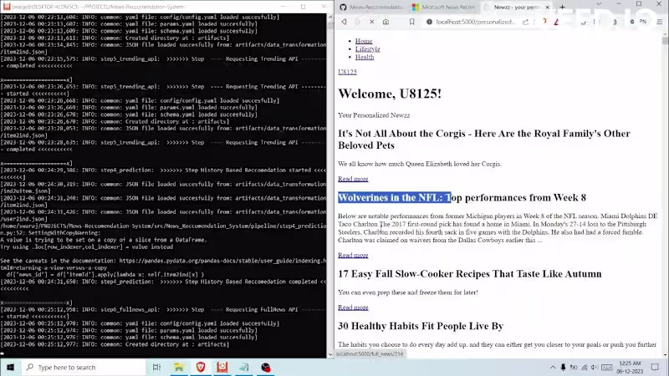Open the fifth taskbar app icon

(244, 367)
